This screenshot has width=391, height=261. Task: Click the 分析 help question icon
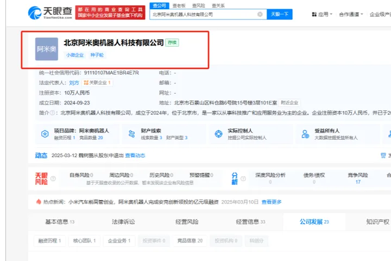(x=243, y=178)
